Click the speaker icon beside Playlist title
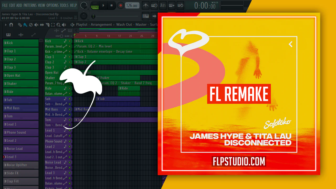The image size is (336, 189). 73,25
